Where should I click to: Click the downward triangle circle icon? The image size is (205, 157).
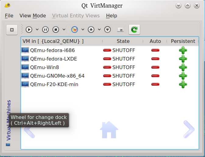[x=108, y=30]
